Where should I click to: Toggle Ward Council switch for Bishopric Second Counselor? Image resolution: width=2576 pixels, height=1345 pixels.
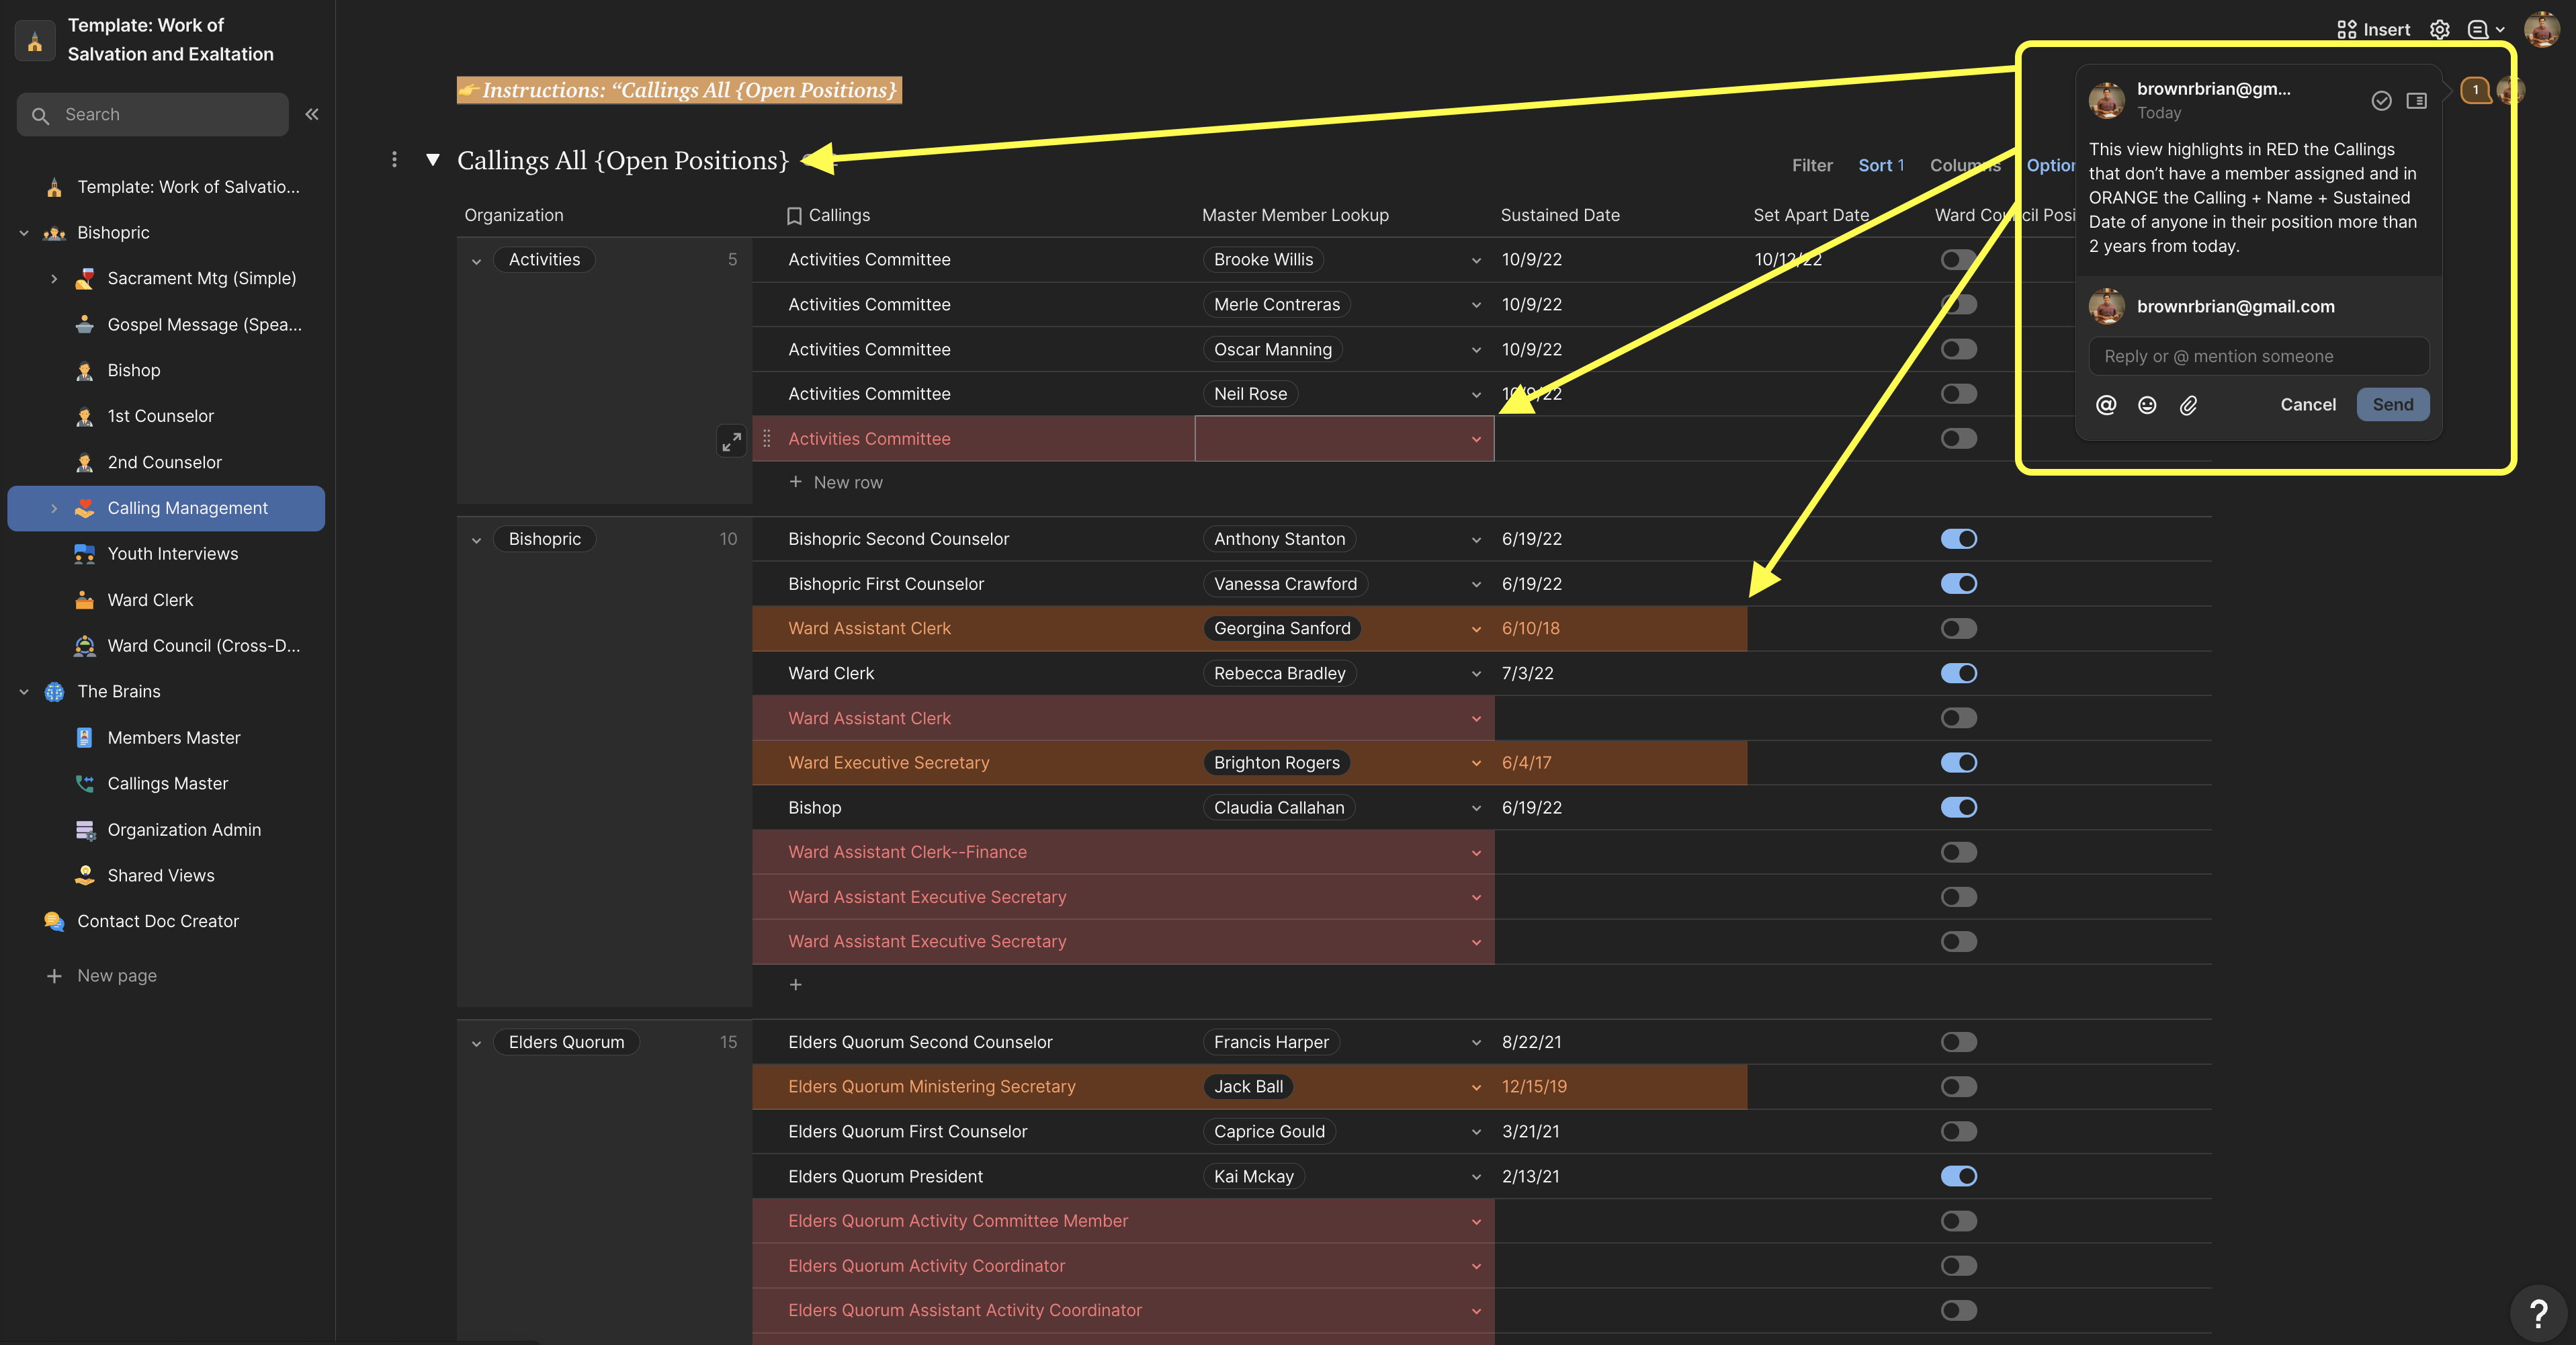(1958, 539)
